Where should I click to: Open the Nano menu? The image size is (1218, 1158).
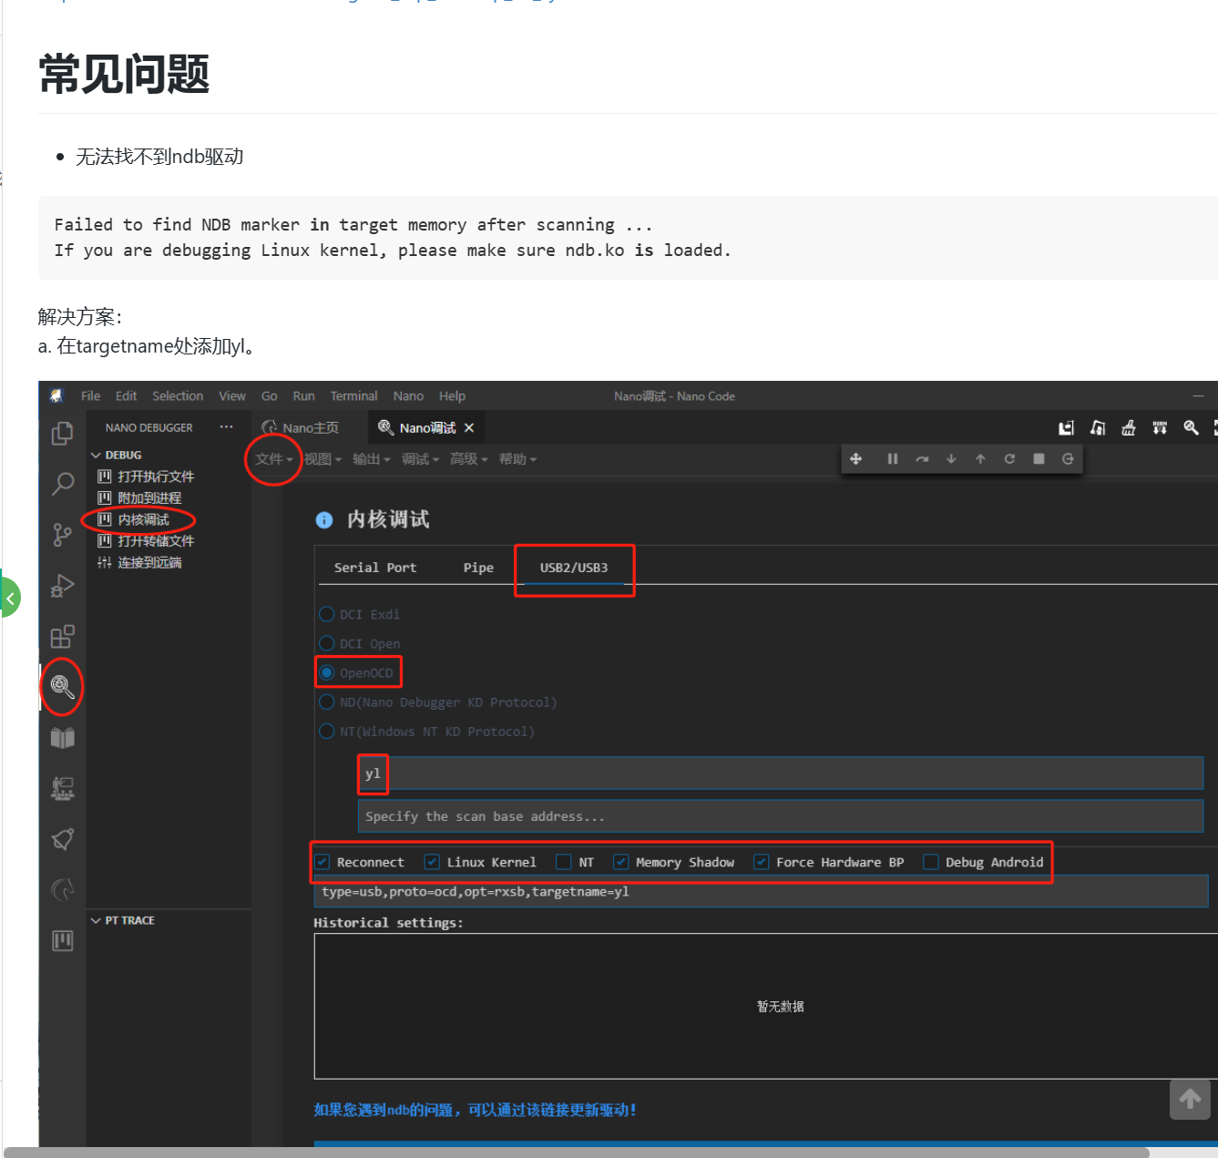[408, 396]
